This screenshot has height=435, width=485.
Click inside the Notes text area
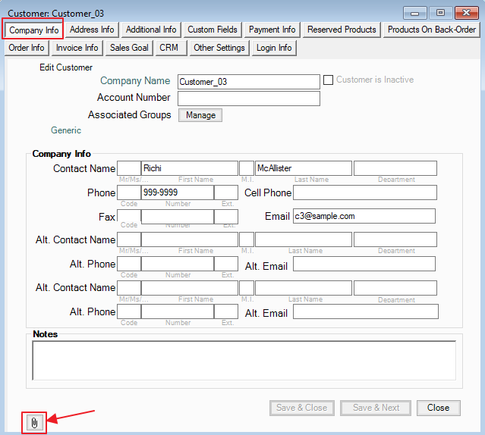(244, 360)
